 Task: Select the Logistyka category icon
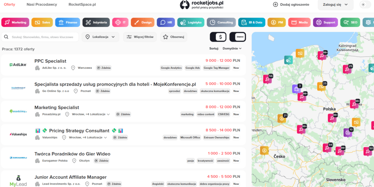183,22
